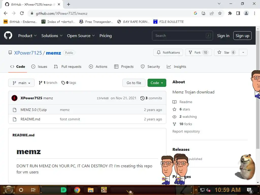Share this page icon

[x=212, y=13]
